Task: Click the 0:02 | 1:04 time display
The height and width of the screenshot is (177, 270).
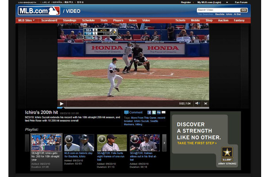Action: (x=185, y=104)
